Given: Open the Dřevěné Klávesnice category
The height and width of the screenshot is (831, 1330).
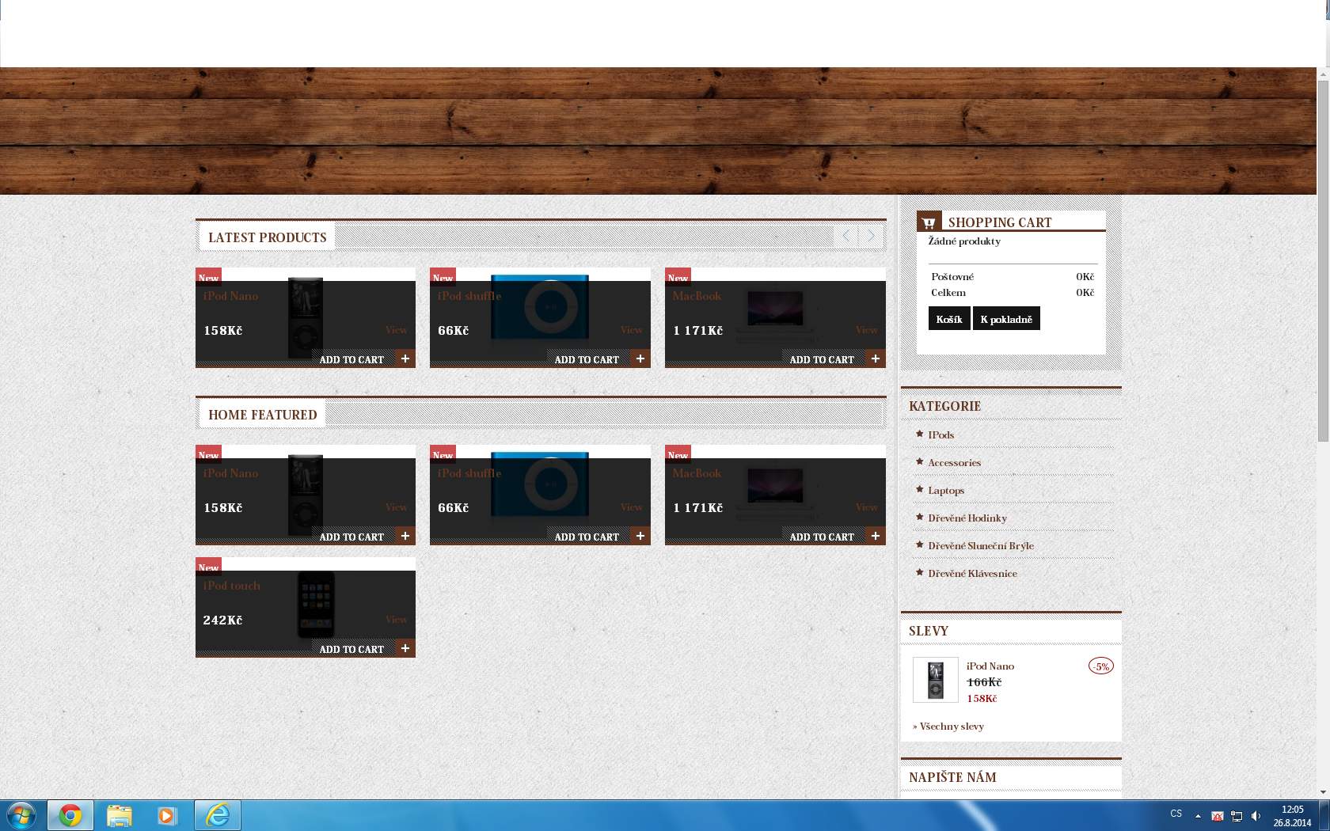Looking at the screenshot, I should pyautogui.click(x=973, y=573).
